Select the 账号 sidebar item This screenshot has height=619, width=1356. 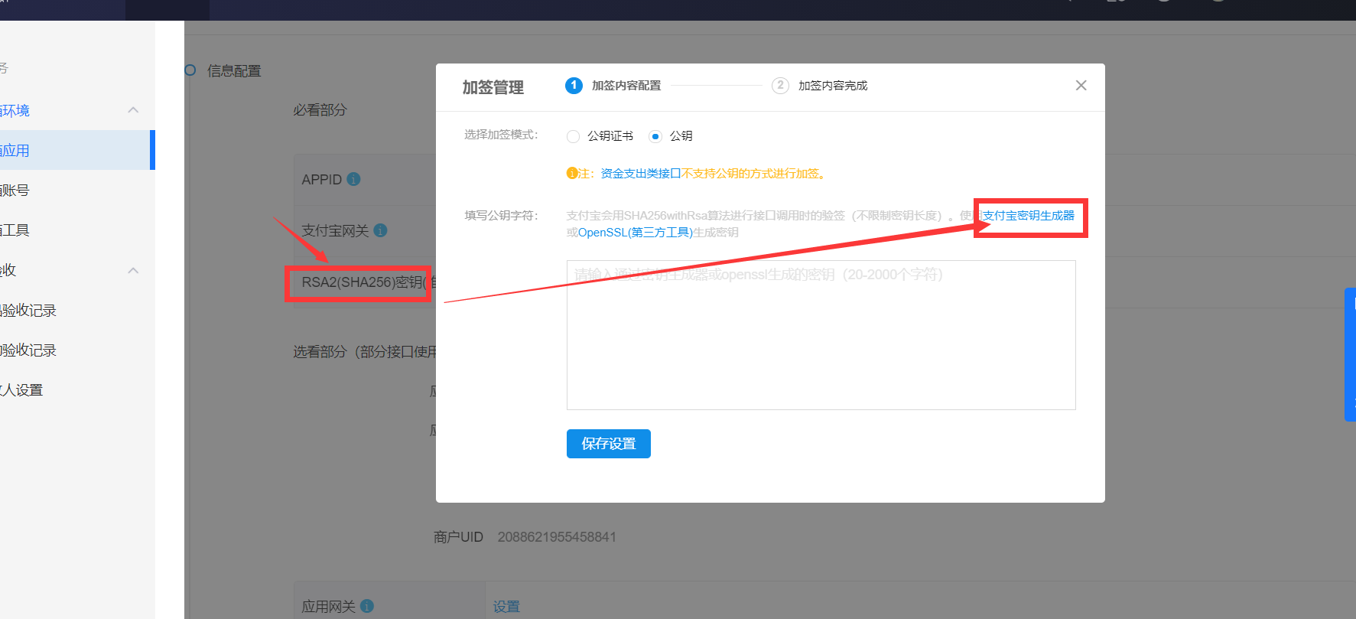(x=76, y=191)
